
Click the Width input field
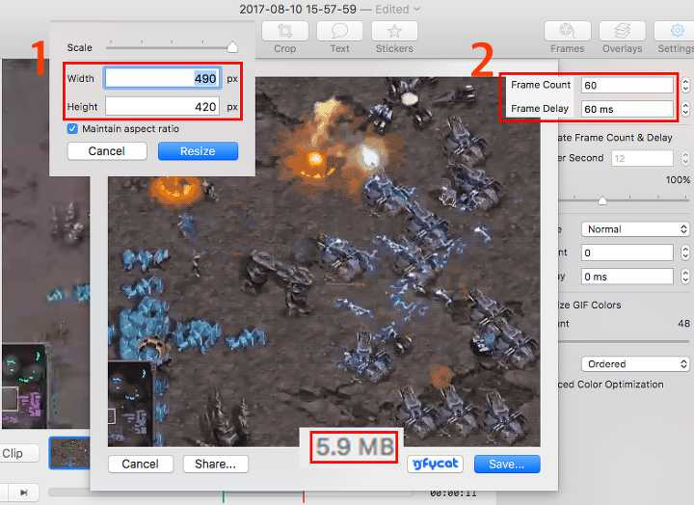click(163, 78)
